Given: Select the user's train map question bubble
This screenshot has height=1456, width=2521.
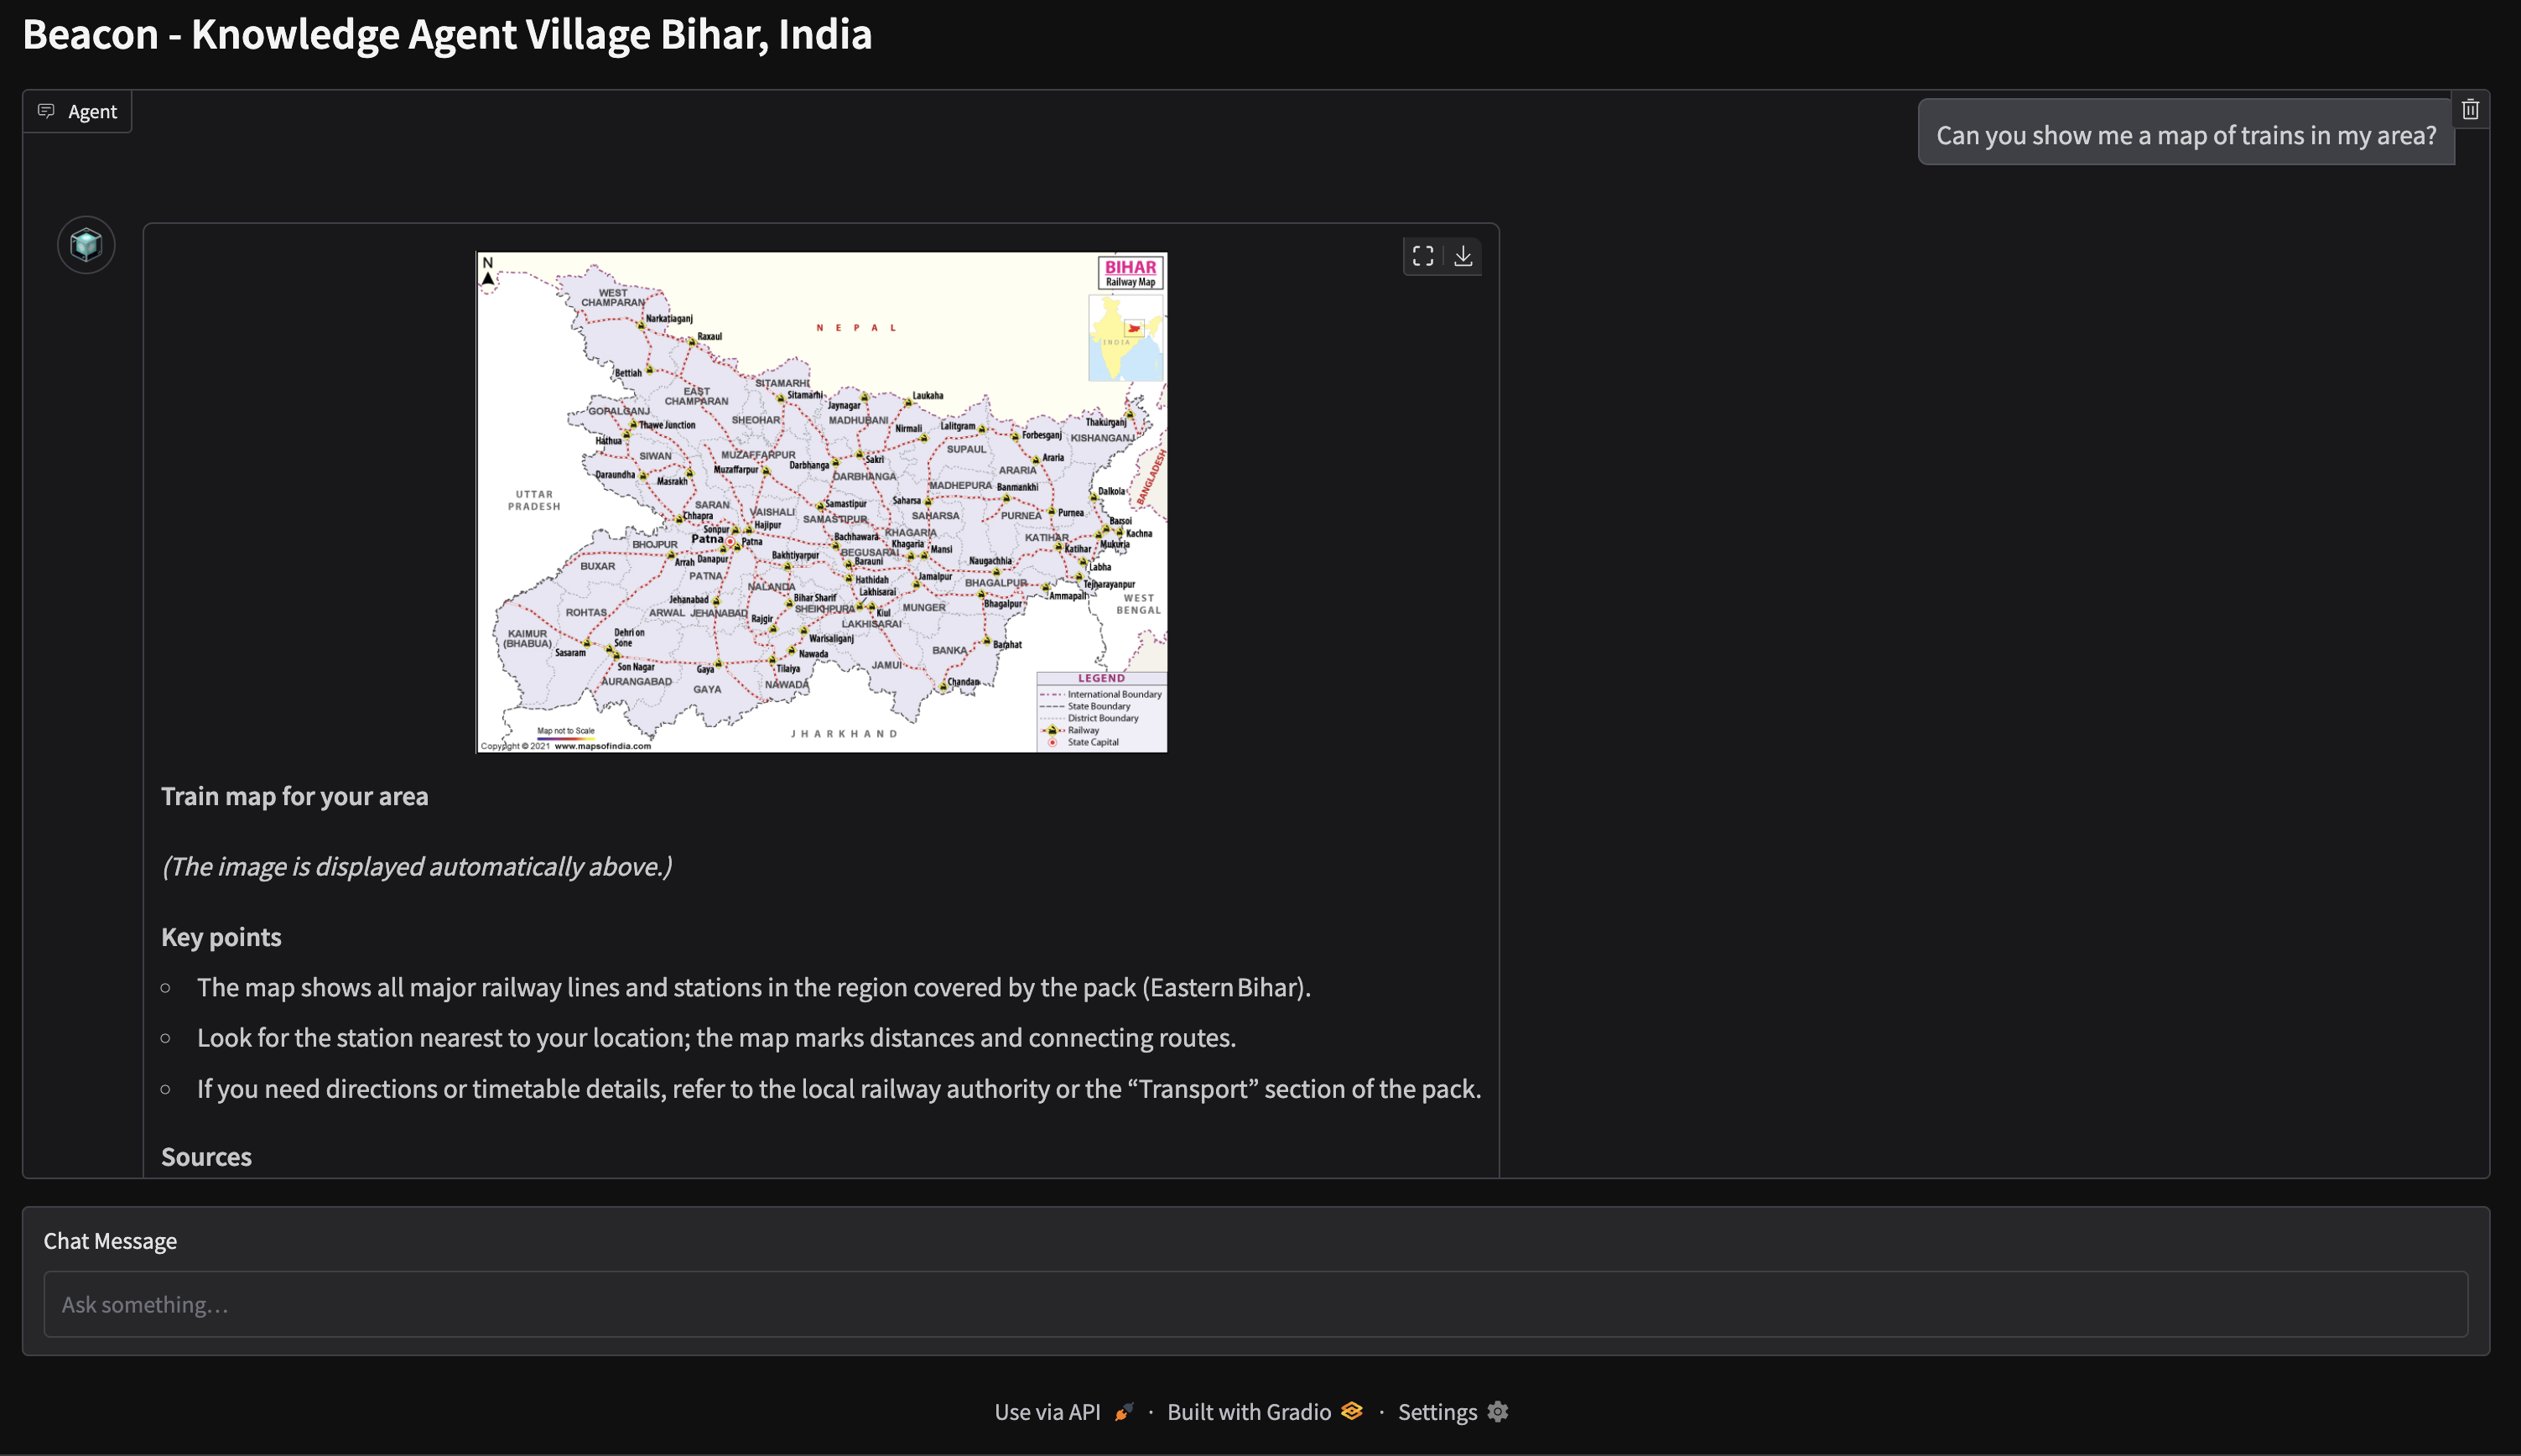Looking at the screenshot, I should coord(2186,135).
